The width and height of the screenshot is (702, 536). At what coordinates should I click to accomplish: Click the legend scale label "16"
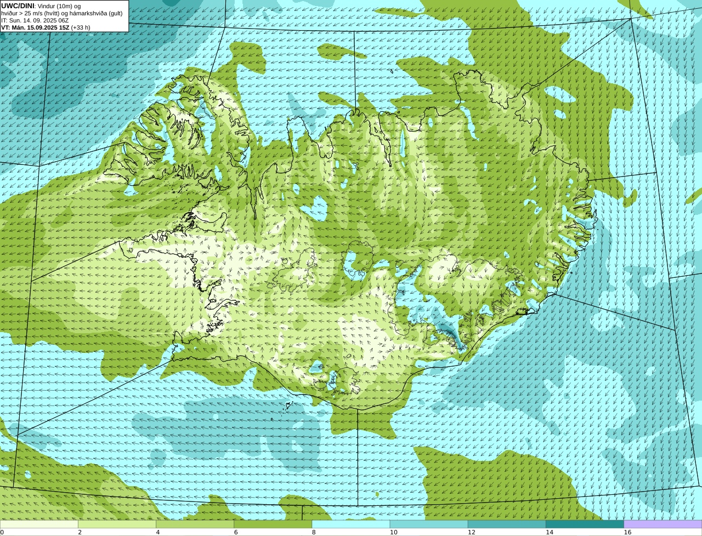coord(627,532)
